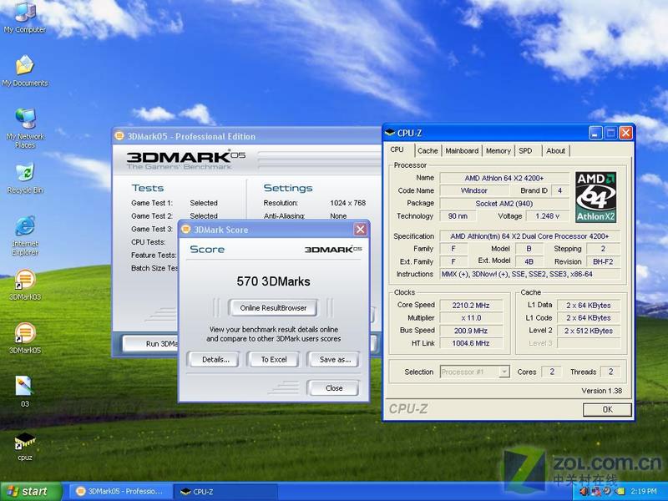
Task: Click the Voltage value 1.248 v
Action: [548, 216]
